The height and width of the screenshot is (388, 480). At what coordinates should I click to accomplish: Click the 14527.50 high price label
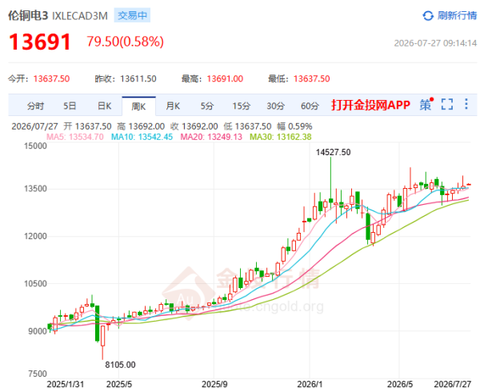click(x=333, y=152)
